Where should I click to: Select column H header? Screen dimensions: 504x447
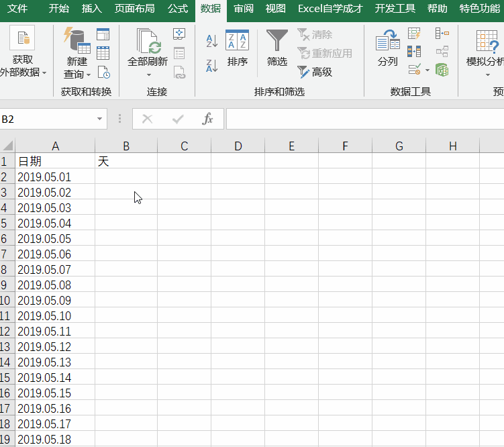pyautogui.click(x=452, y=146)
